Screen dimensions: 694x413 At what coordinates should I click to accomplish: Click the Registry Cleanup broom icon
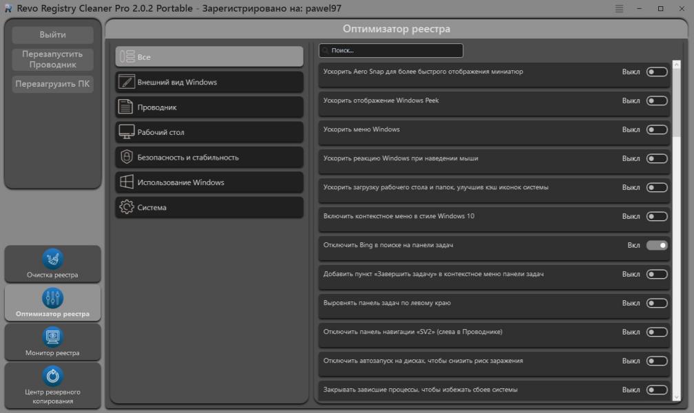click(x=53, y=259)
